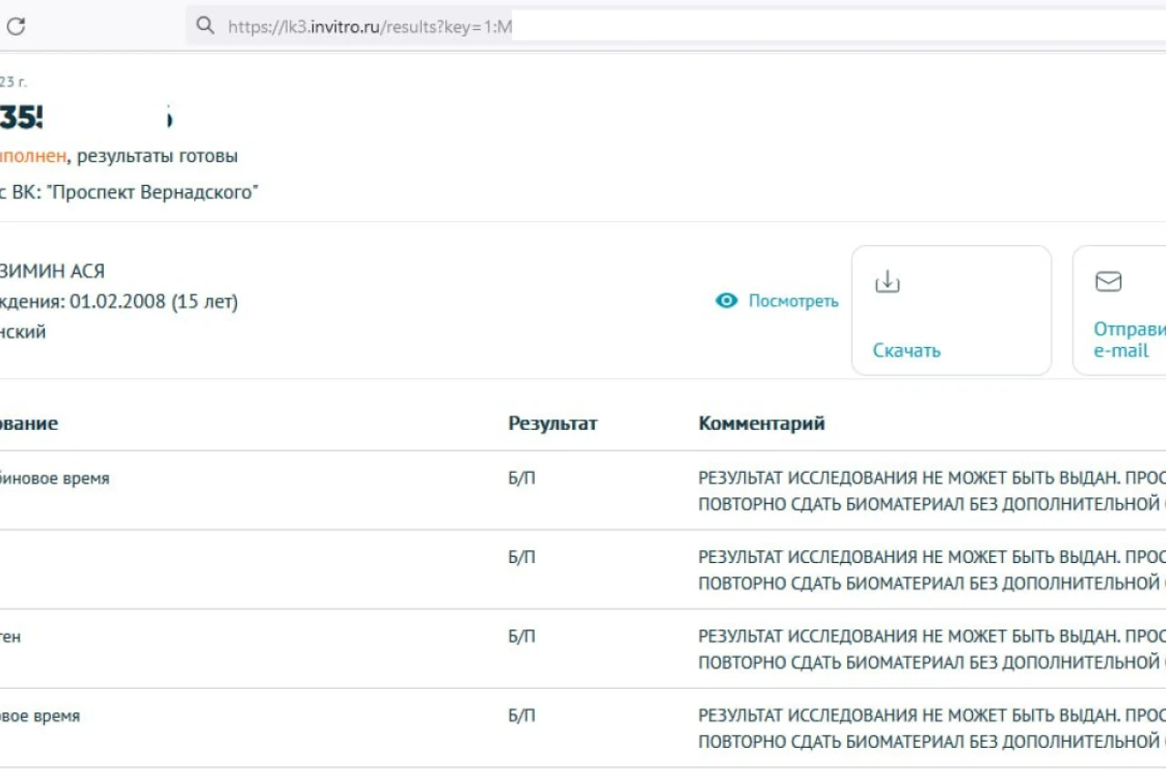This screenshot has width=1166, height=778.
Task: Click the address bar URL field
Action: pyautogui.click(x=676, y=26)
